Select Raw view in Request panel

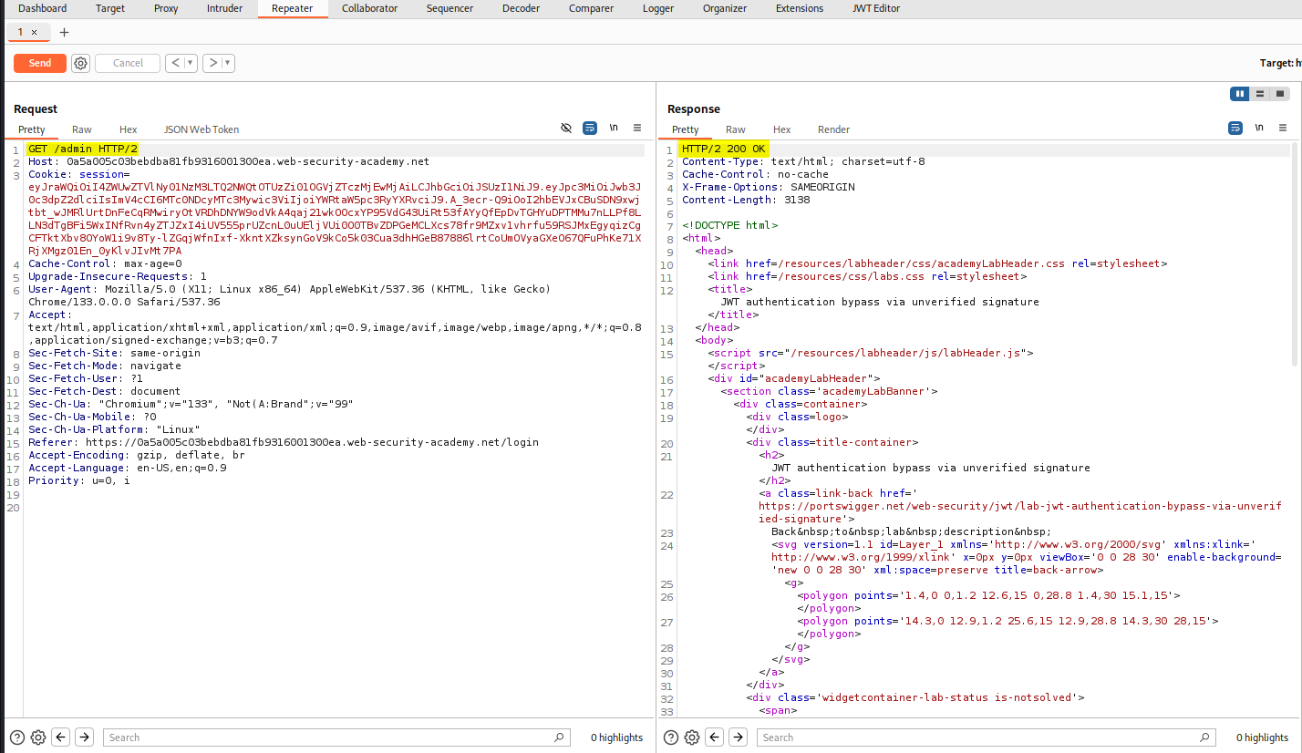(82, 129)
